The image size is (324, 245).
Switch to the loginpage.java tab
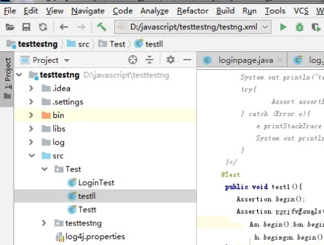(242, 60)
